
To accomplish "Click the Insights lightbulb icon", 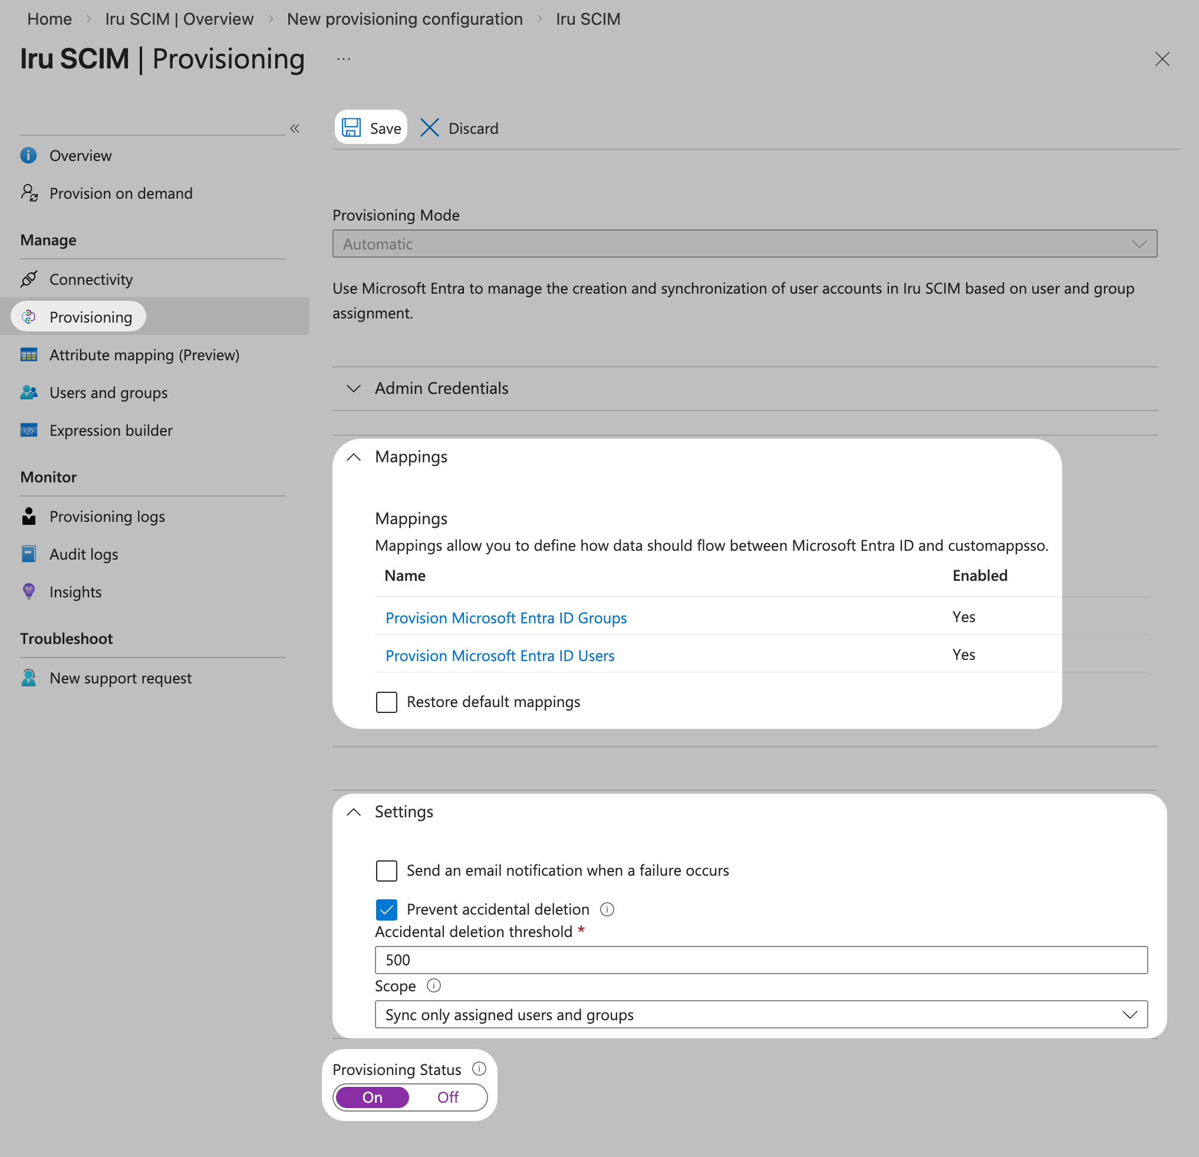I will [29, 591].
